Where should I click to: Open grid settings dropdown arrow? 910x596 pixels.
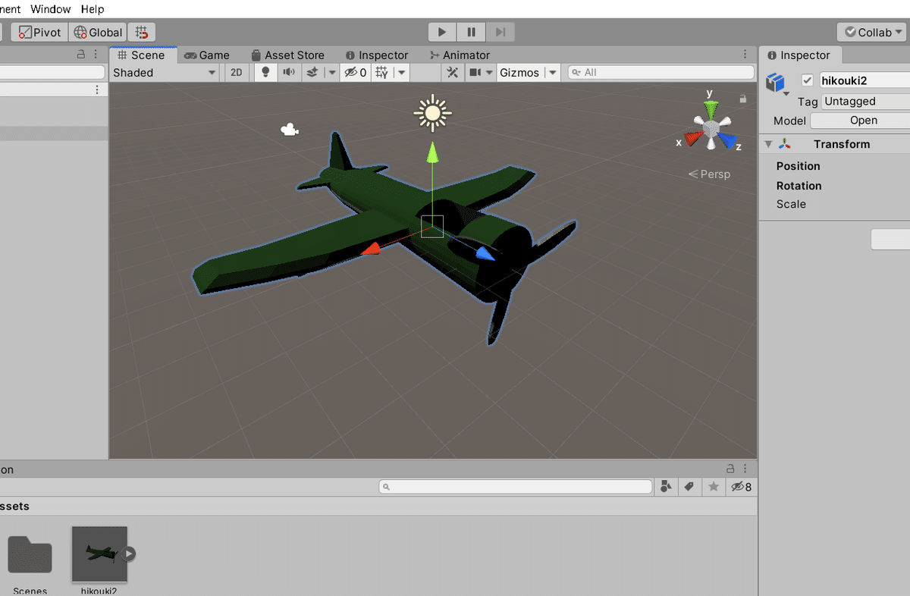(401, 73)
